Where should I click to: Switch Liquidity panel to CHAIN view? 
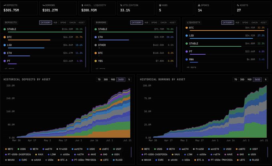[x=254, y=22]
